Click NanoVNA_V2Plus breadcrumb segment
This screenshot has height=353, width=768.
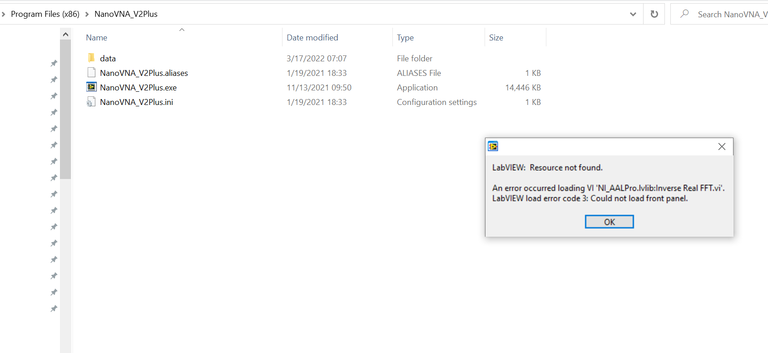[126, 14]
